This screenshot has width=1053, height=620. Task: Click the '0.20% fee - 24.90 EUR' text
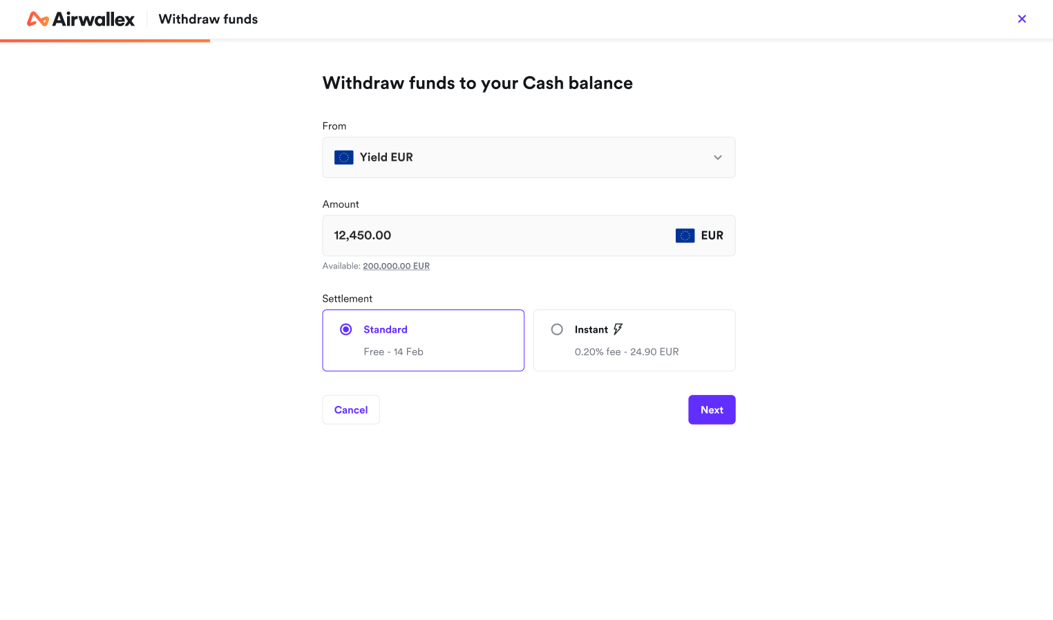(627, 351)
